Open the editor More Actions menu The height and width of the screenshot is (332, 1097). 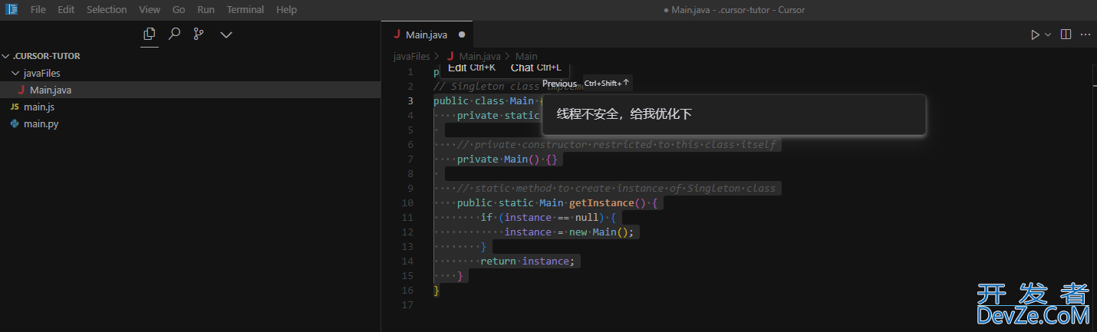pos(1085,35)
